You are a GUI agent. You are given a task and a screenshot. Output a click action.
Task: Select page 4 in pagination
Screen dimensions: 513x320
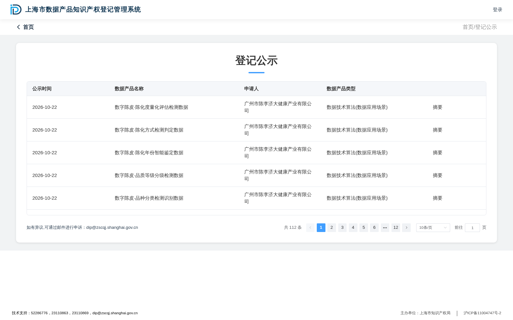(353, 228)
